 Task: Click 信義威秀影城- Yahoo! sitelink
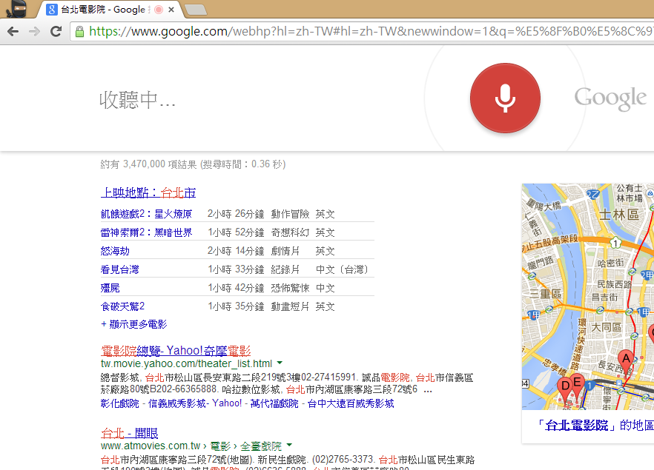(x=195, y=403)
